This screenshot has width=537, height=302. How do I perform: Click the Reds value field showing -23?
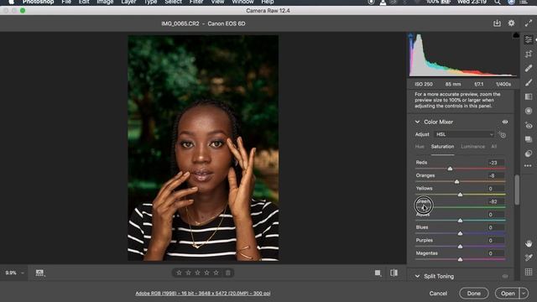496,163
